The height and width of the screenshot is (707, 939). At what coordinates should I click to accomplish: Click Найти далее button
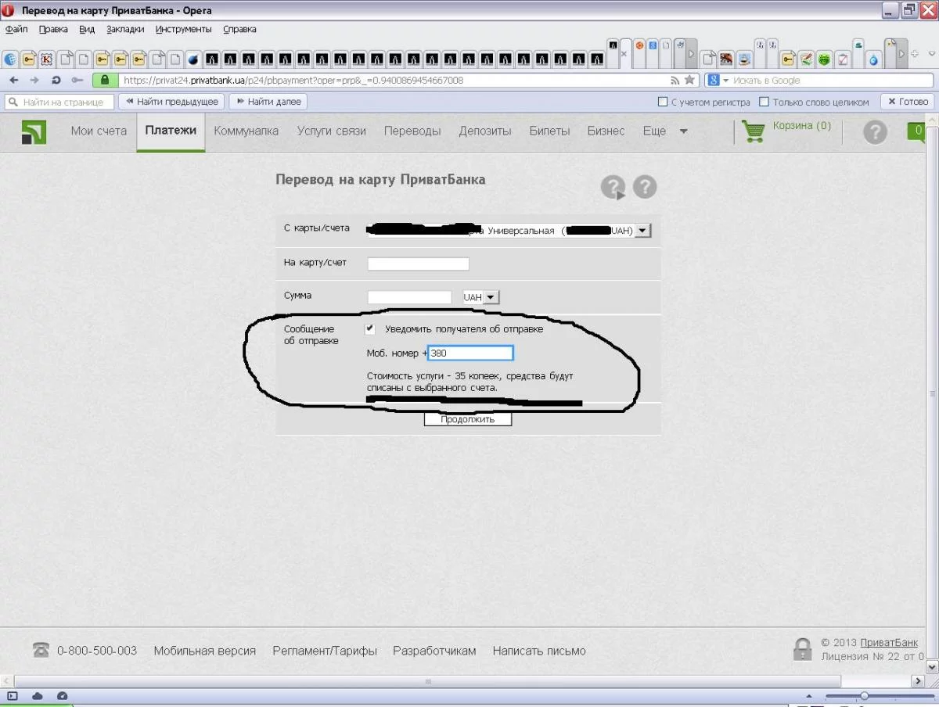[268, 102]
